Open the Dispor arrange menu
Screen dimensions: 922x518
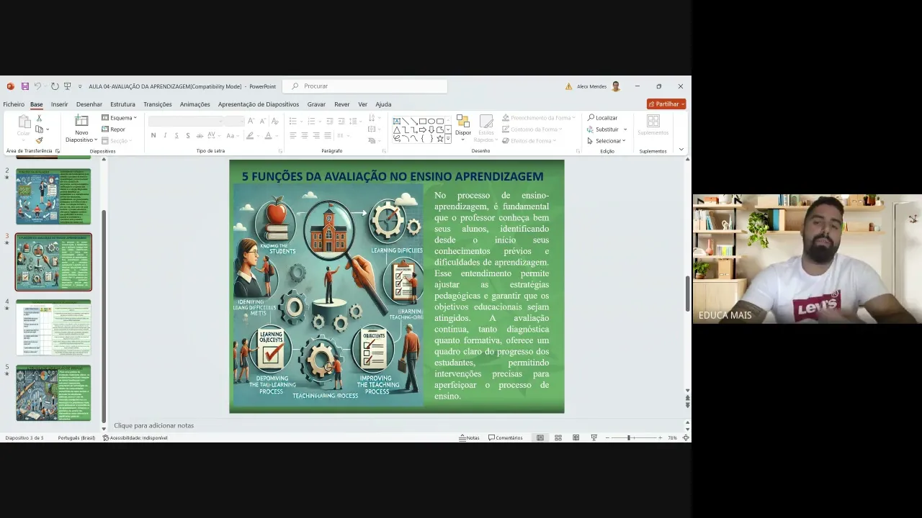coord(463,127)
